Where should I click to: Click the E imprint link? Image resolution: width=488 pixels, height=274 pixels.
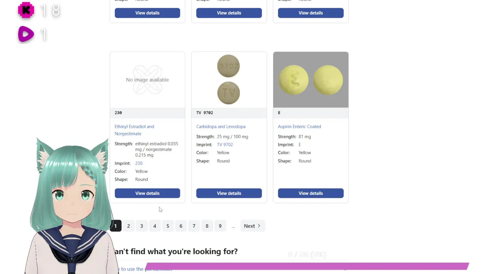pos(300,145)
